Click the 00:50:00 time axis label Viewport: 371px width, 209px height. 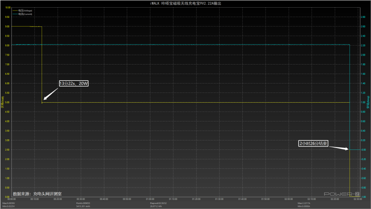[127, 199]
